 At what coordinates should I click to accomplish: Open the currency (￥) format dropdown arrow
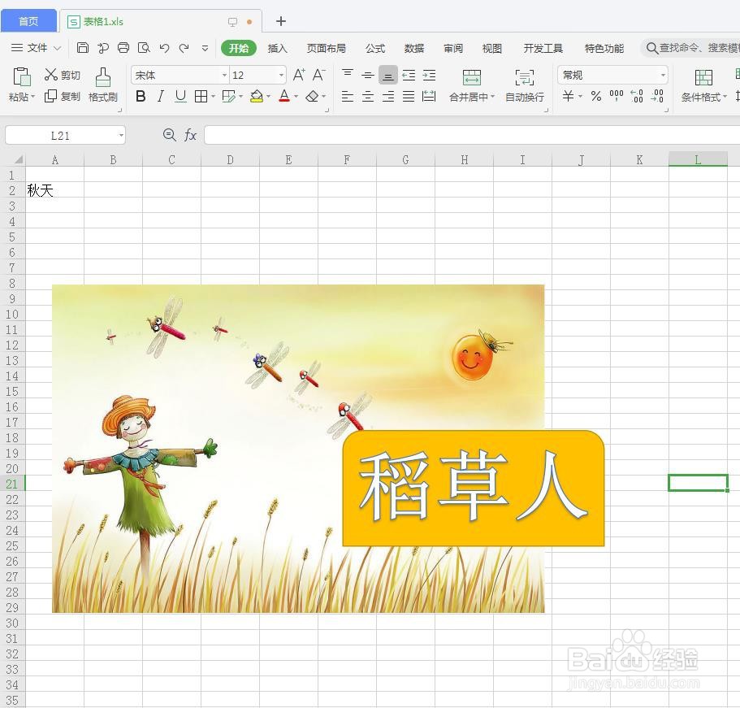pyautogui.click(x=580, y=97)
